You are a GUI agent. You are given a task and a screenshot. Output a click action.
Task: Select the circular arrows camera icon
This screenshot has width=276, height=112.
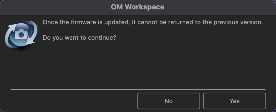pos(21,34)
